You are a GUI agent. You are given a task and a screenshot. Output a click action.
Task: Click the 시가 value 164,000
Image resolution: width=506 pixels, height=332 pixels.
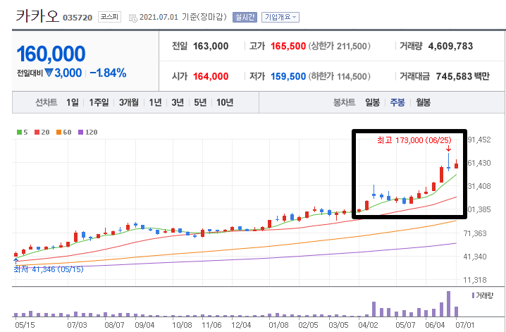[x=211, y=76]
